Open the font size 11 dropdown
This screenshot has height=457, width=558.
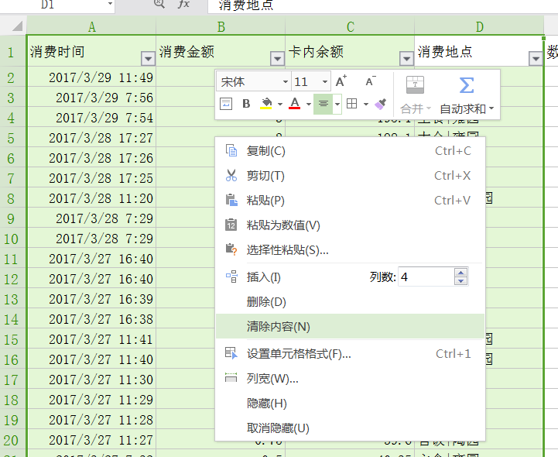click(x=324, y=82)
